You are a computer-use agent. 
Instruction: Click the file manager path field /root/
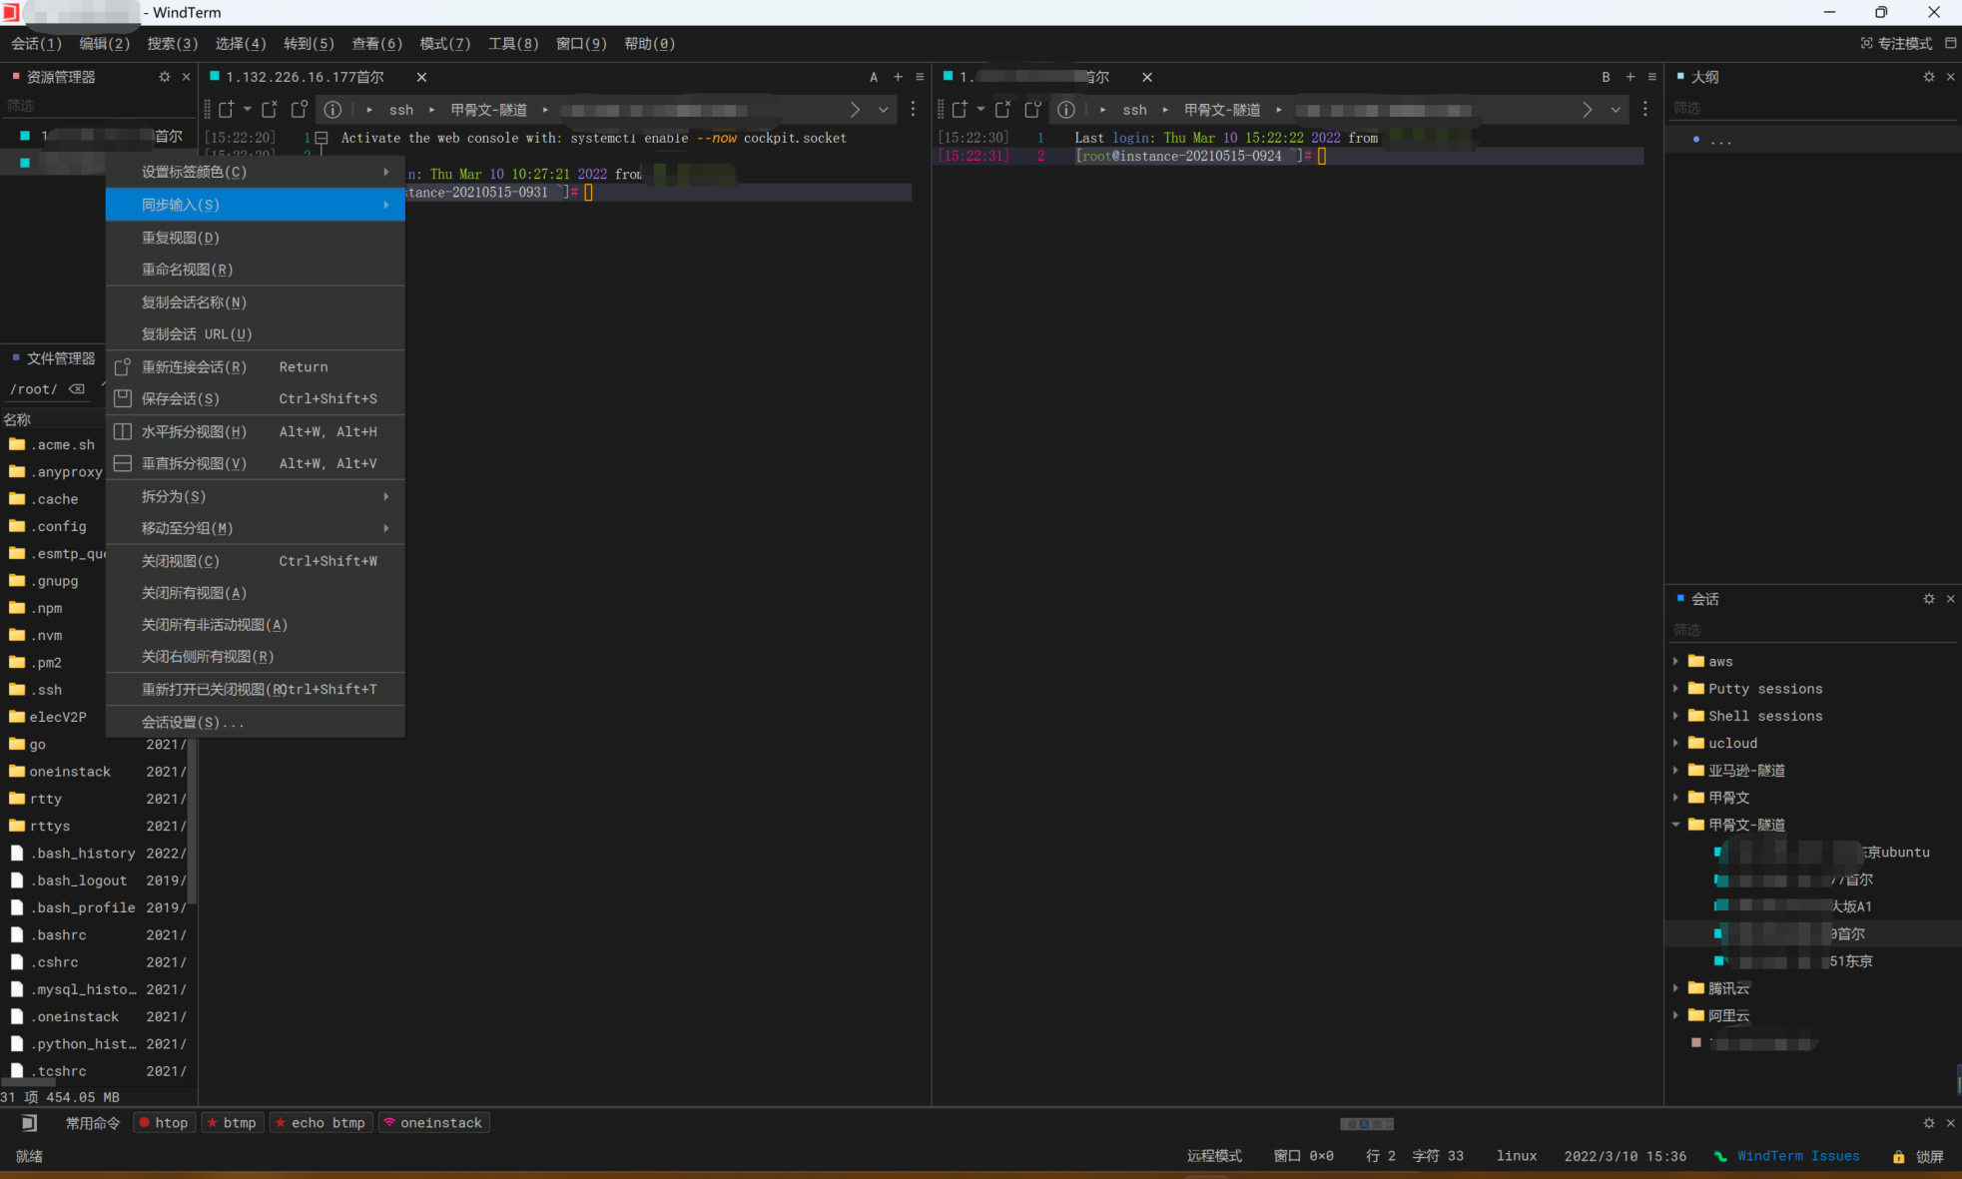coord(34,389)
